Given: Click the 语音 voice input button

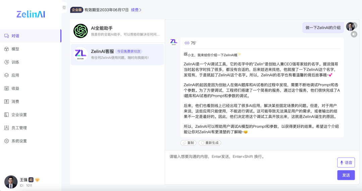Looking at the screenshot, I should point(346,163).
